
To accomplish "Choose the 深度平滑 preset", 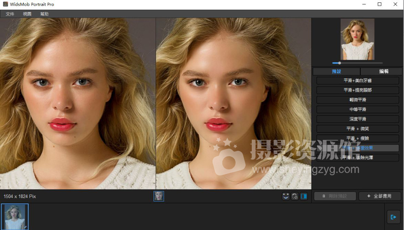I will pyautogui.click(x=357, y=119).
